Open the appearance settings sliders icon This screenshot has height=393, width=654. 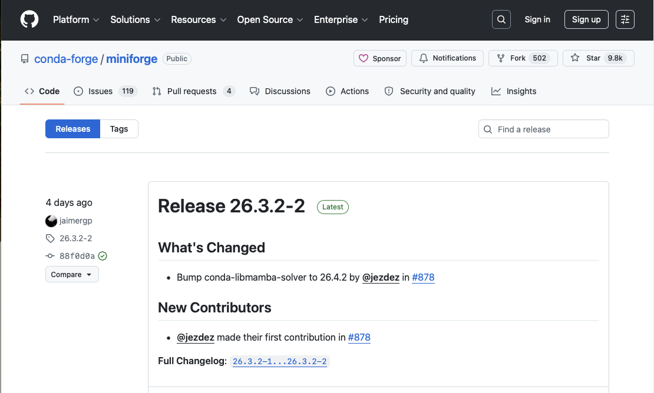pyautogui.click(x=625, y=19)
